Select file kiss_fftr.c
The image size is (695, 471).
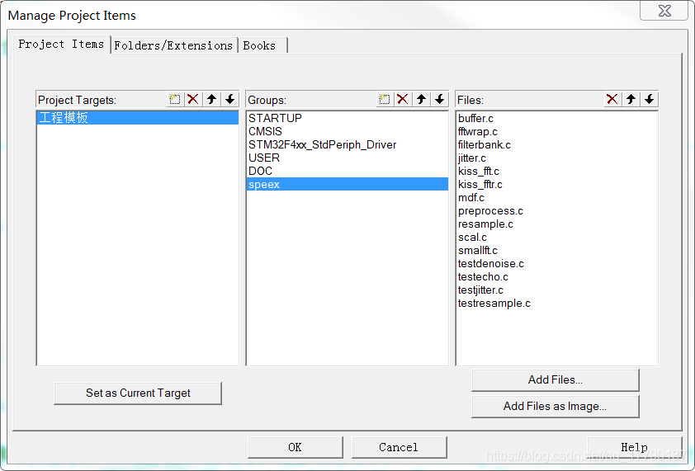point(556,184)
